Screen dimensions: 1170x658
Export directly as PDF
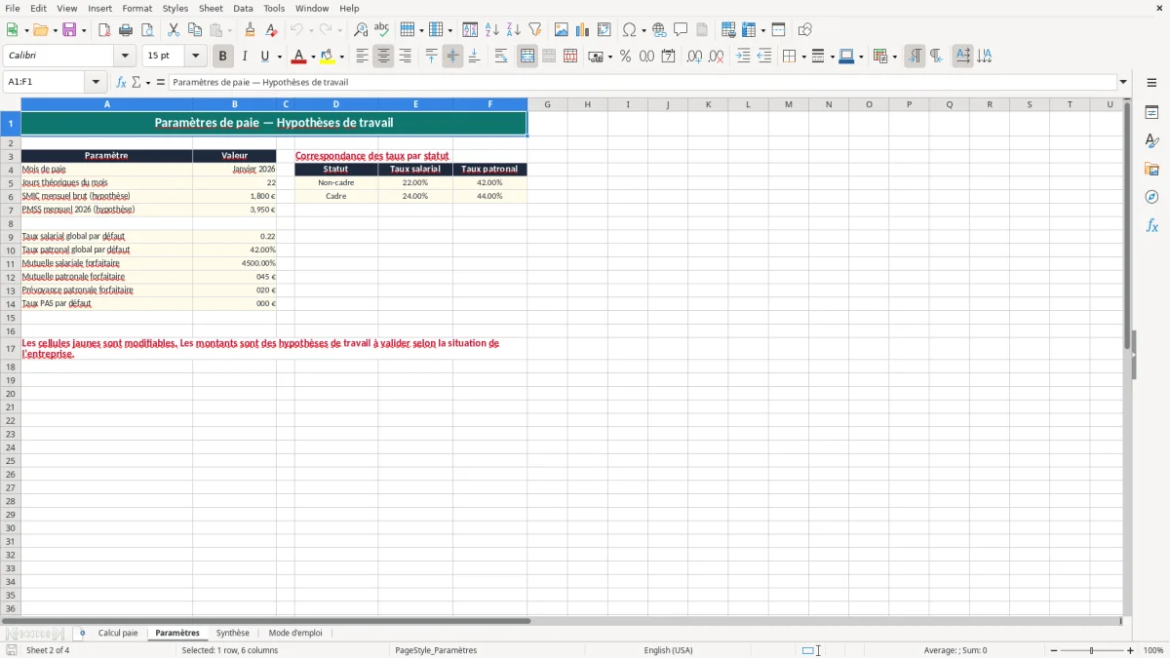tap(104, 29)
